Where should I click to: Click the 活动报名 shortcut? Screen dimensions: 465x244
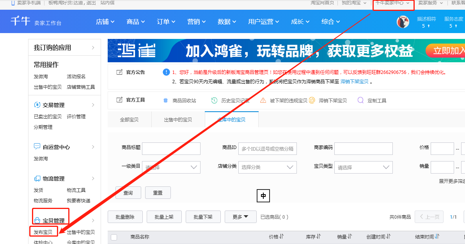coord(76,76)
